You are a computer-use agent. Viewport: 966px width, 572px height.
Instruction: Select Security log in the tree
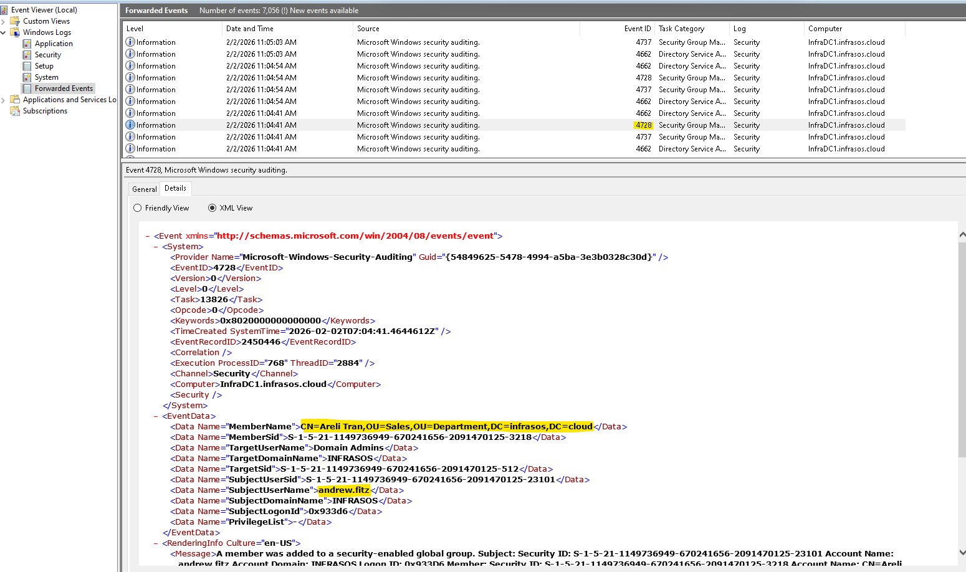tap(48, 55)
